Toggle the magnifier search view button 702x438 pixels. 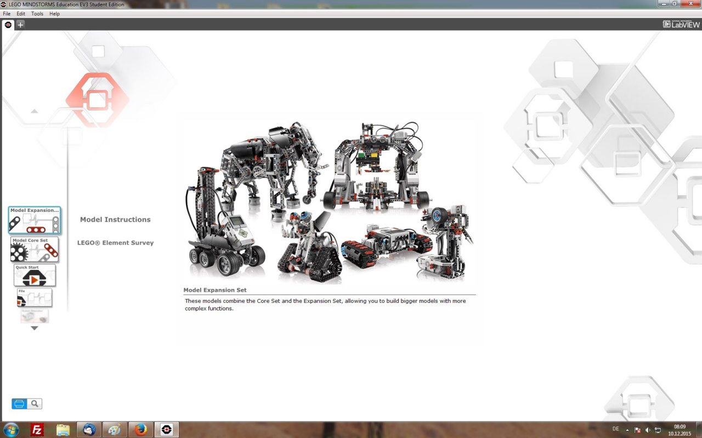point(35,404)
